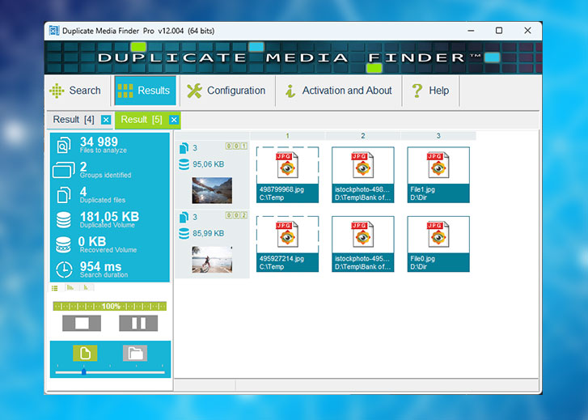588x420 pixels.
Task: Close the Result [5] tab
Action: (x=174, y=120)
